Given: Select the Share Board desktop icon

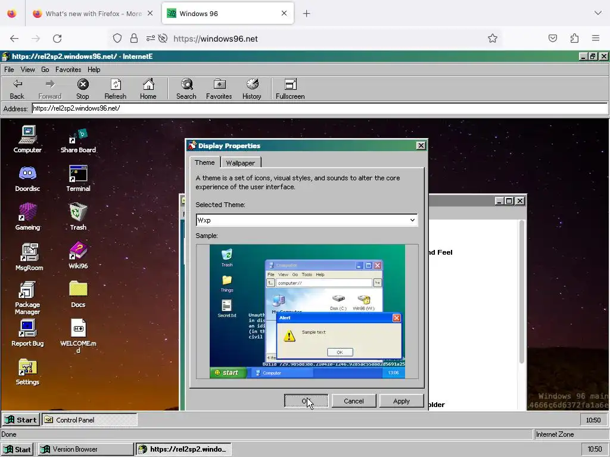Looking at the screenshot, I should [78, 140].
